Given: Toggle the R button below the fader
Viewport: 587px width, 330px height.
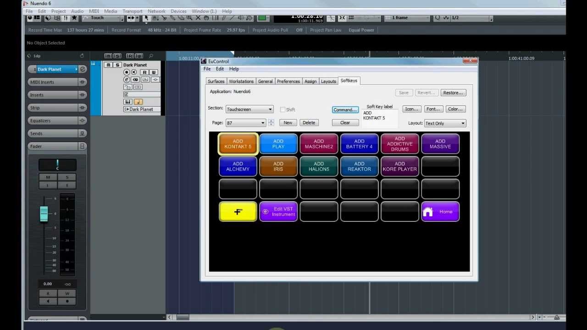Looking at the screenshot, I should coord(48,293).
